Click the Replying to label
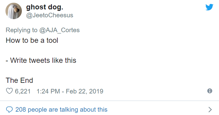 (x=22, y=30)
